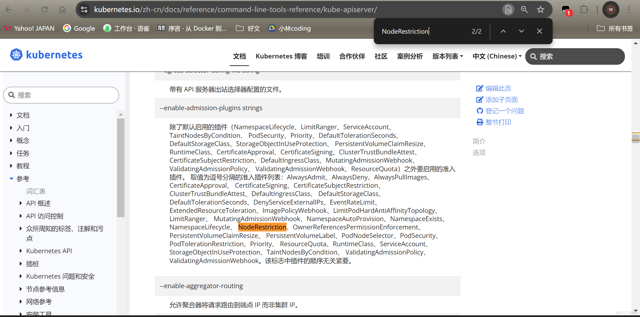The width and height of the screenshot is (640, 317).
Task: Expand API 概述 in sidebar
Action: point(21,203)
